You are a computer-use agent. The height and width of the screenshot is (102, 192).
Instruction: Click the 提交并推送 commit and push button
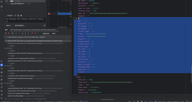click(20, 25)
